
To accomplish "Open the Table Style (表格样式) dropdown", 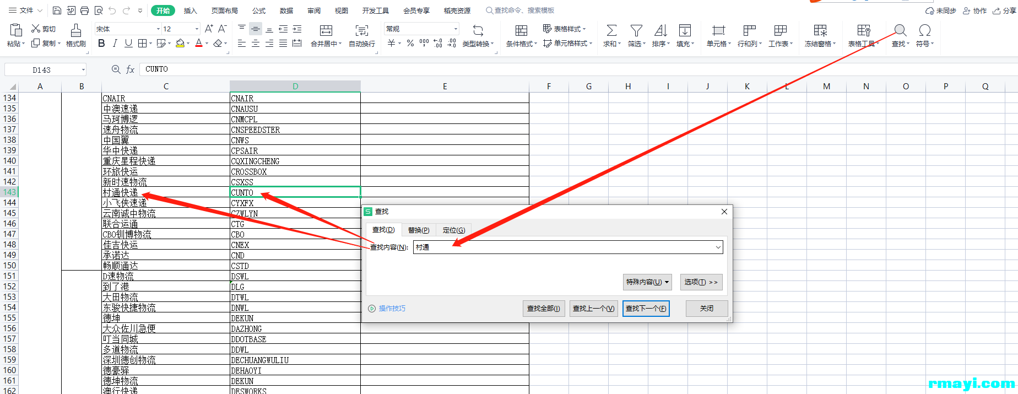I will (x=564, y=29).
